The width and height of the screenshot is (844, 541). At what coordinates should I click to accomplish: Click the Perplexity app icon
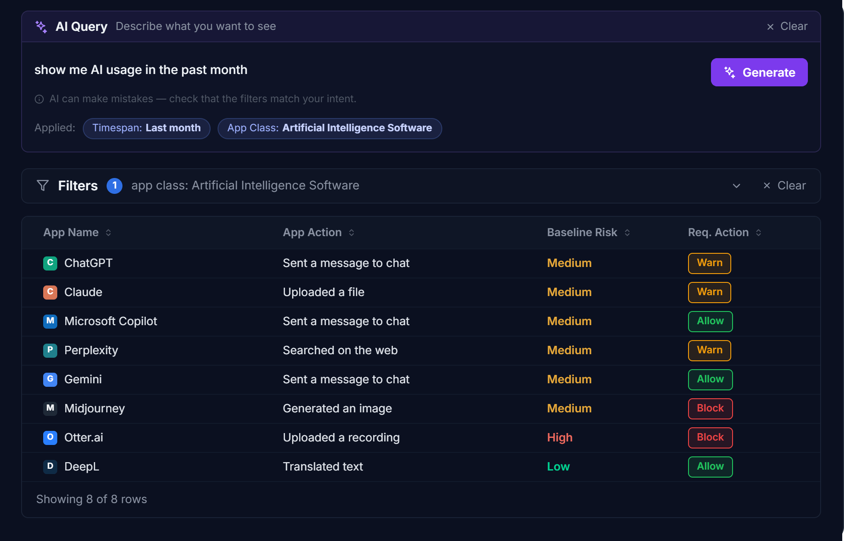coord(50,350)
